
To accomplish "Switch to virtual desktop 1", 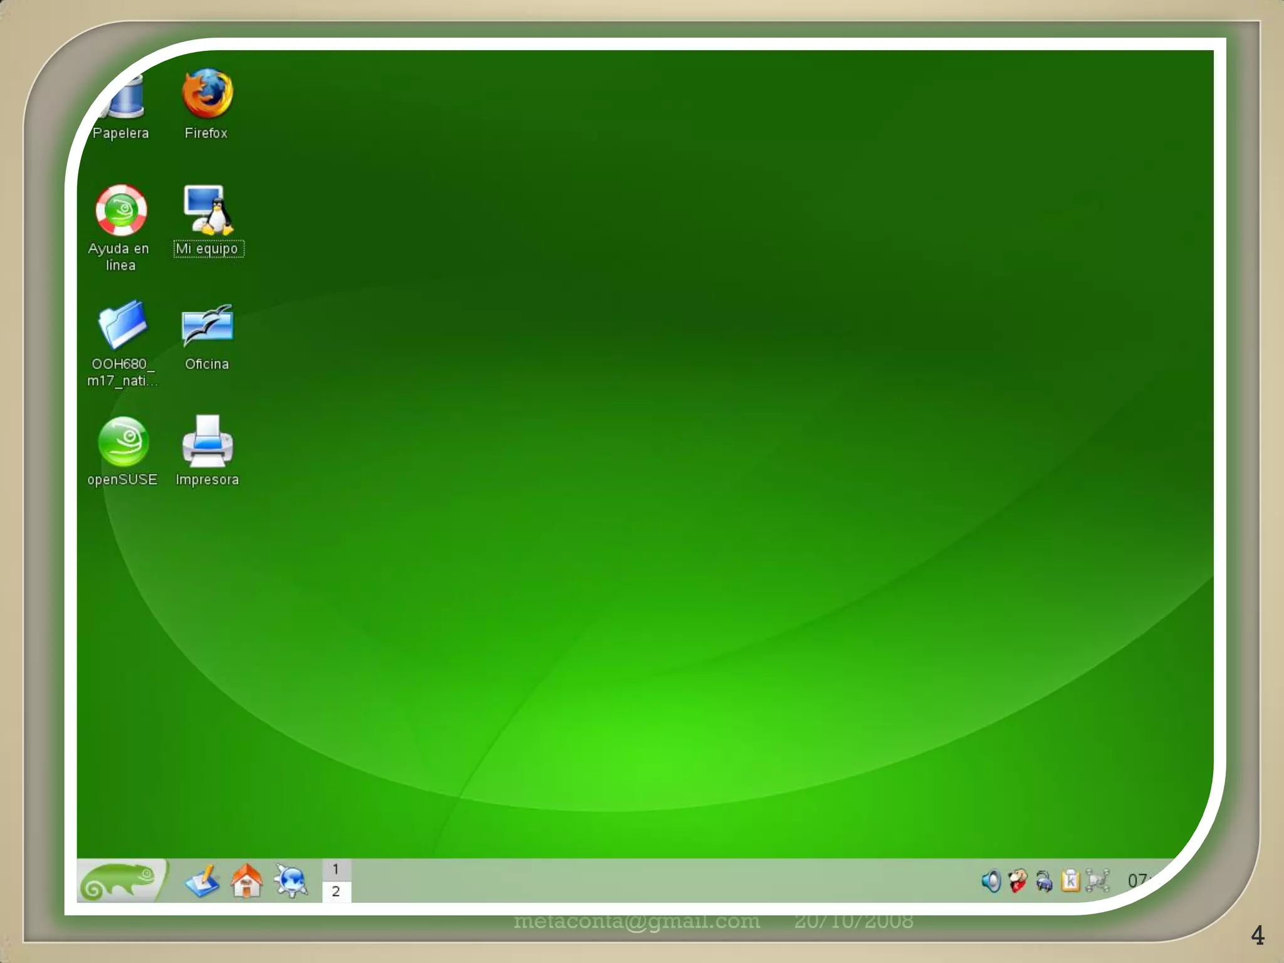I will 336,870.
